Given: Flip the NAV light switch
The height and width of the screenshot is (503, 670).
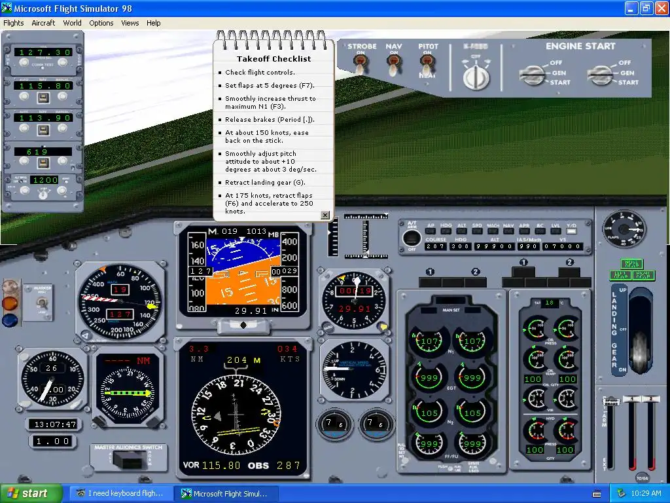Looking at the screenshot, I should tap(393, 65).
